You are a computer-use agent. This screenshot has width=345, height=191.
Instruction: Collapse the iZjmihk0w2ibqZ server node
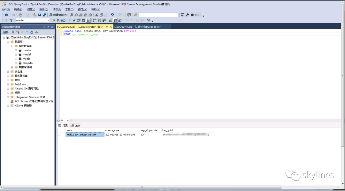pyautogui.click(x=4, y=38)
